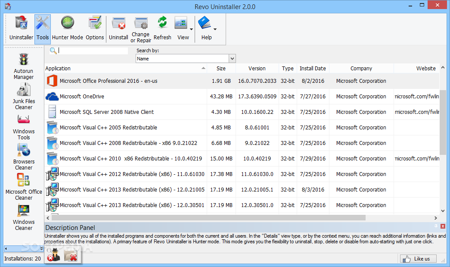450x267 pixels.
Task: Click the 15.00 MB size cell
Action: click(221, 159)
